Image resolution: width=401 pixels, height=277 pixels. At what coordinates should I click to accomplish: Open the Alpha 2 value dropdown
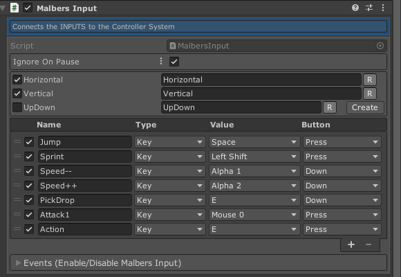[254, 186]
